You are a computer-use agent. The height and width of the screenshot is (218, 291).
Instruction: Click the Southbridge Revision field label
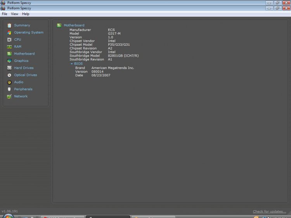(x=87, y=60)
